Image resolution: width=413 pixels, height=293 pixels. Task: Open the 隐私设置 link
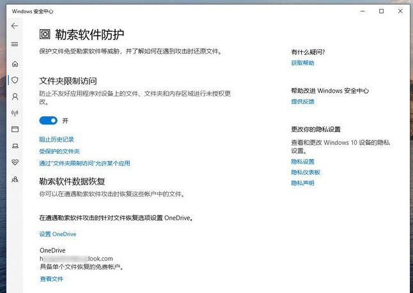302,162
